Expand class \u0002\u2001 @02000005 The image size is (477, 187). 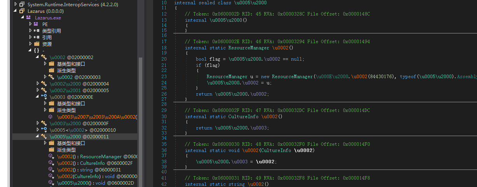coord(38,90)
